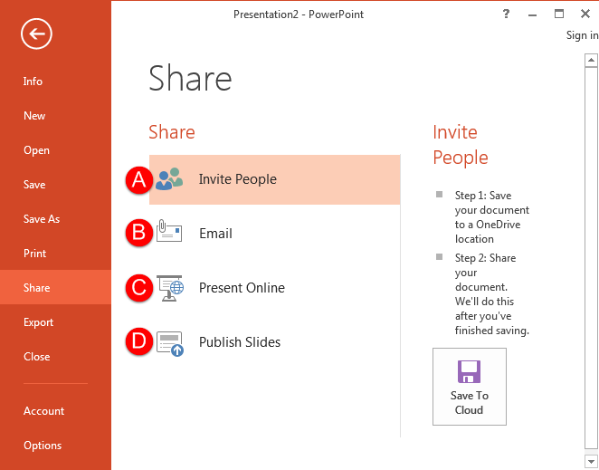This screenshot has height=470, width=599.
Task: Click the Invite People icon with two persons
Action: point(169,178)
